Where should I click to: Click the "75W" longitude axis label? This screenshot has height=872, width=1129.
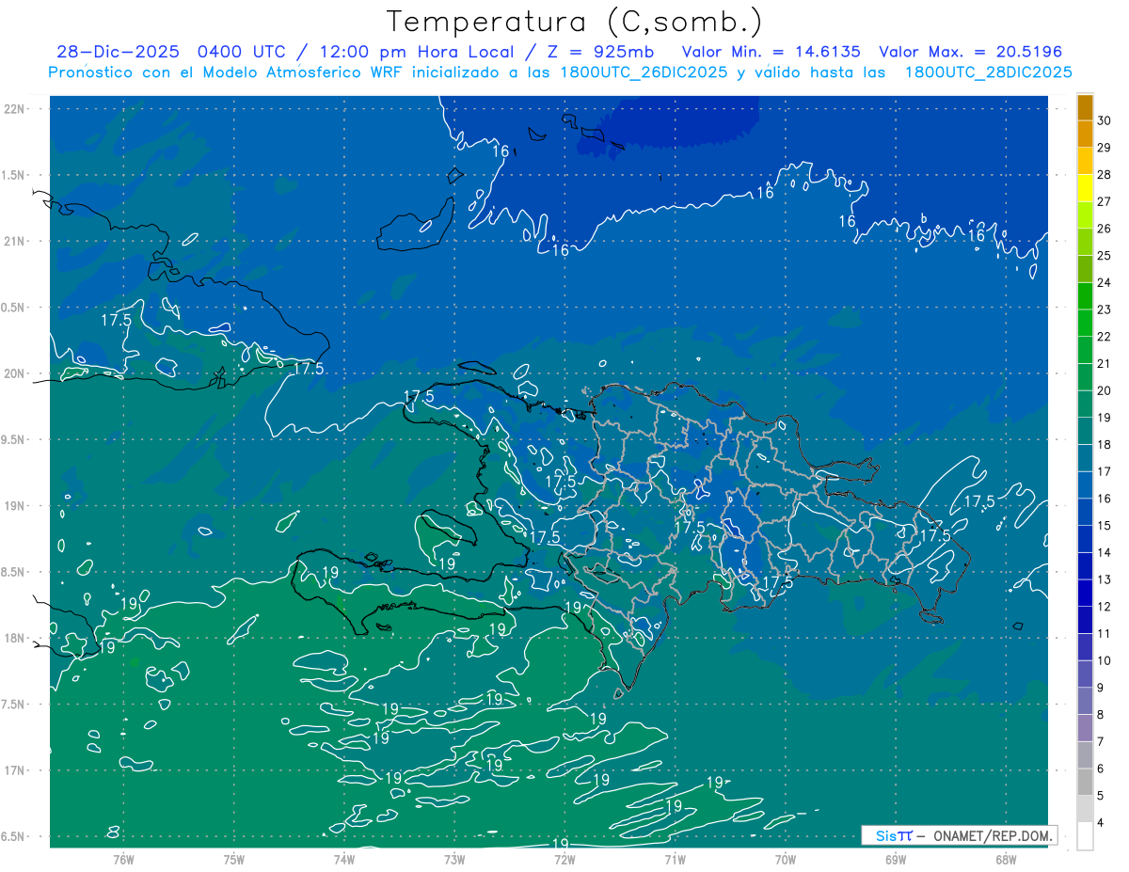tap(234, 860)
